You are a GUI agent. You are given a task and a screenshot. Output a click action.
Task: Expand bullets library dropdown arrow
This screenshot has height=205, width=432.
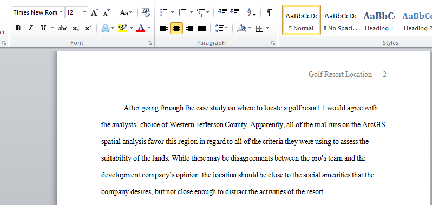point(173,12)
